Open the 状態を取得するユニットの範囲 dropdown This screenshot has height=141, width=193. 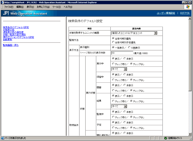134,33
